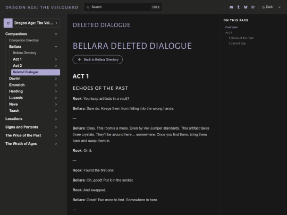Click "Bellara: Great! Two more to find" line
The image size is (287, 215).
coord(115,200)
